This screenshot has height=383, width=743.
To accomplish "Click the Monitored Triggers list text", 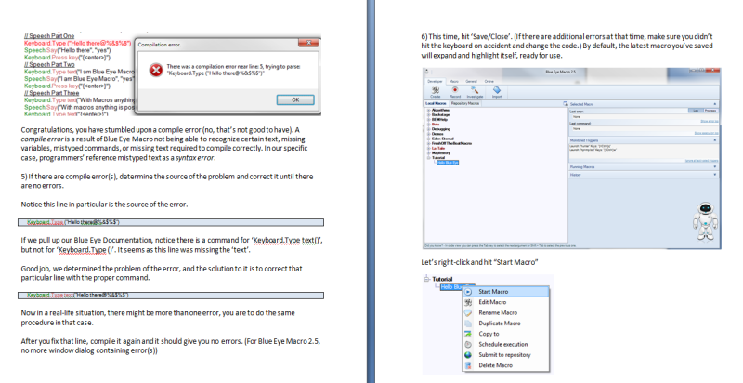I will pyautogui.click(x=593, y=148).
